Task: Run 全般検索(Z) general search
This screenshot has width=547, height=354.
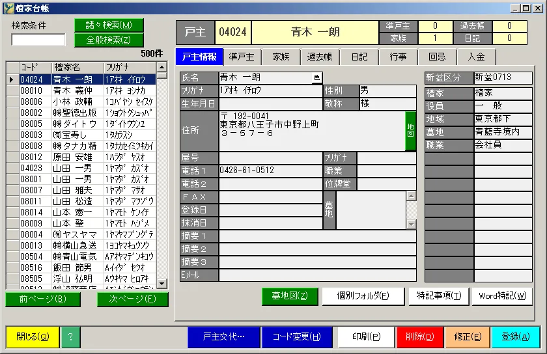Action: 109,40
